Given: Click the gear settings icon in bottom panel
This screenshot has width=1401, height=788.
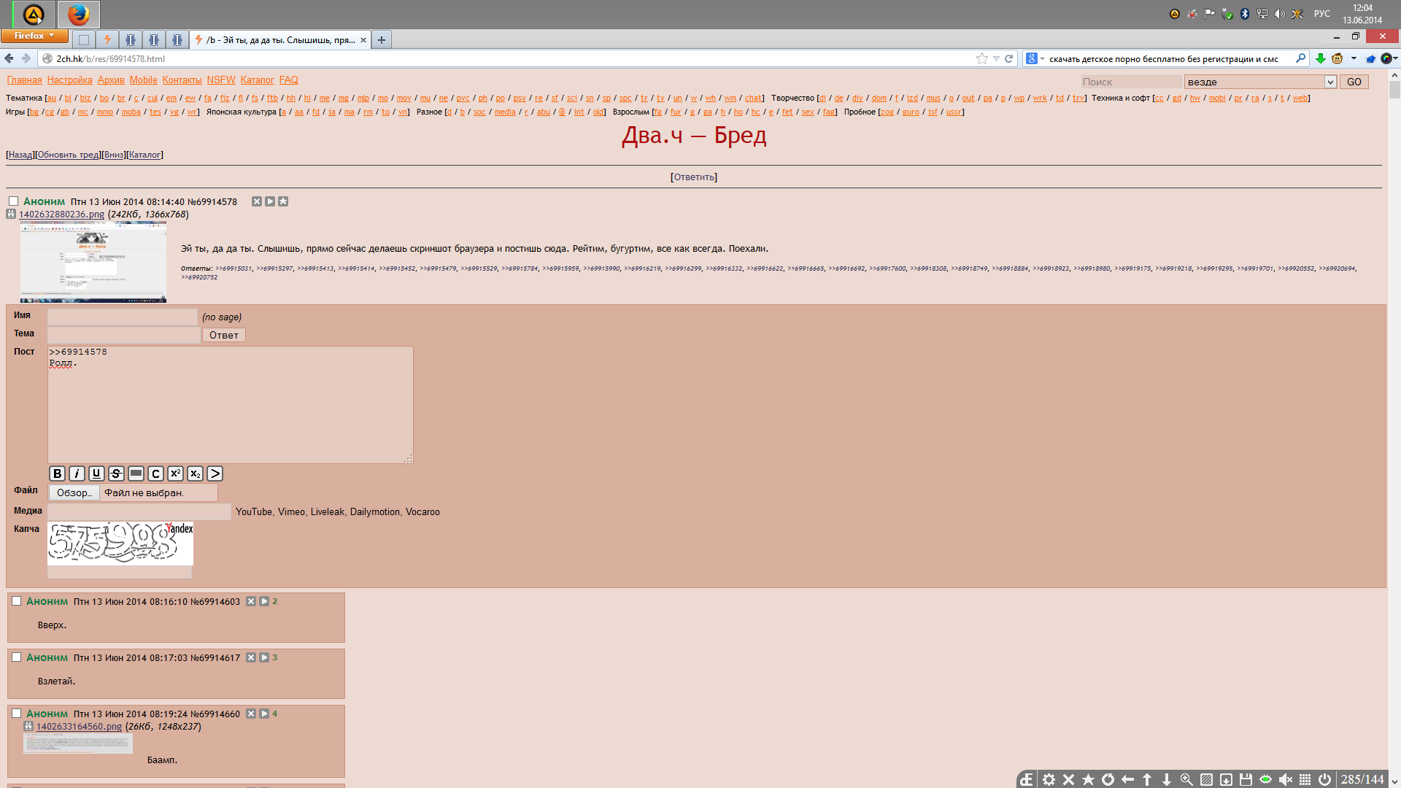Looking at the screenshot, I should tap(1049, 779).
